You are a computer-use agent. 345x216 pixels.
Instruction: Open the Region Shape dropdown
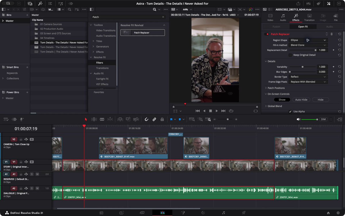click(x=308, y=40)
